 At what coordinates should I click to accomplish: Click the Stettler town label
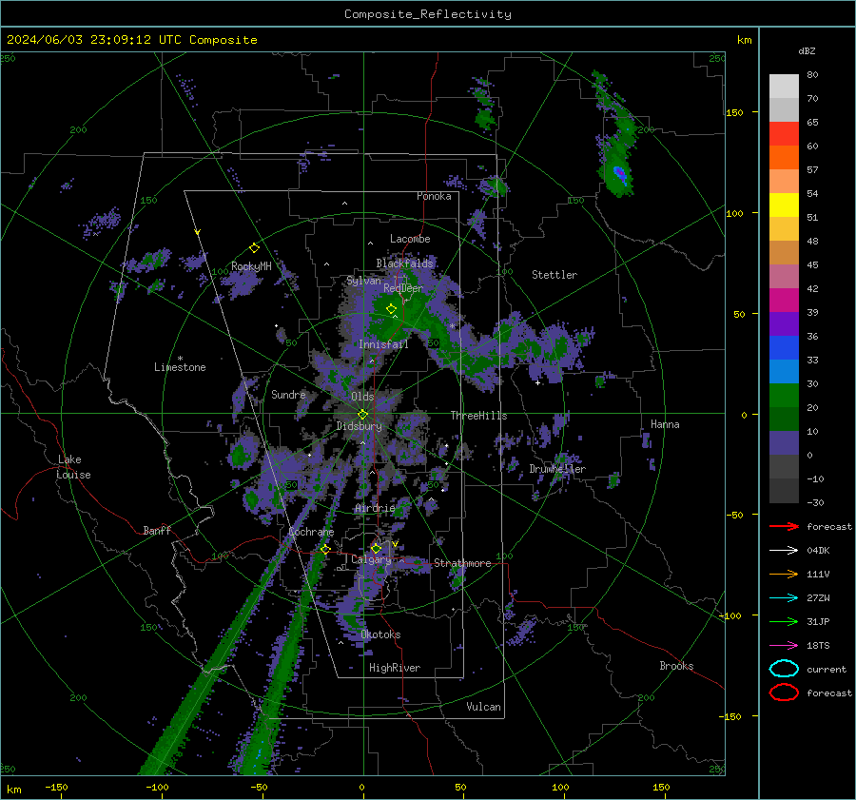tap(554, 275)
